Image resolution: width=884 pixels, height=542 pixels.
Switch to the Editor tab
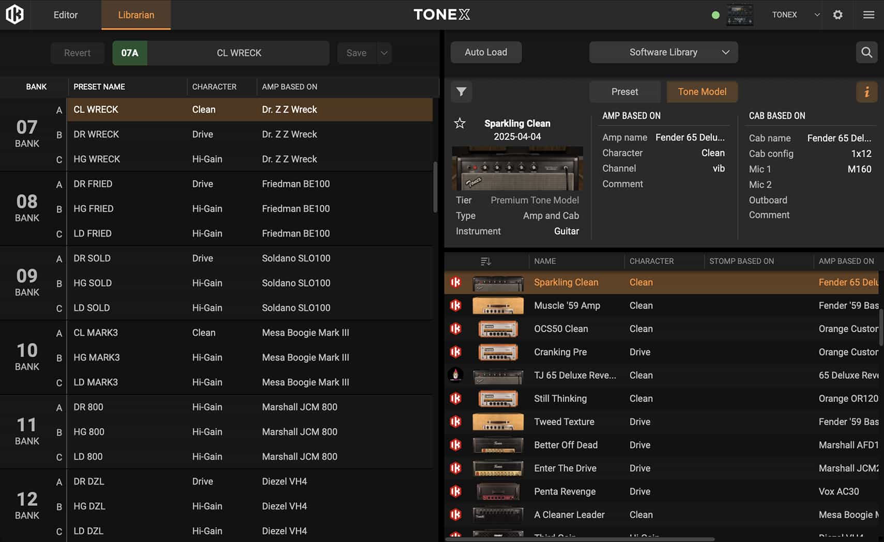[65, 15]
